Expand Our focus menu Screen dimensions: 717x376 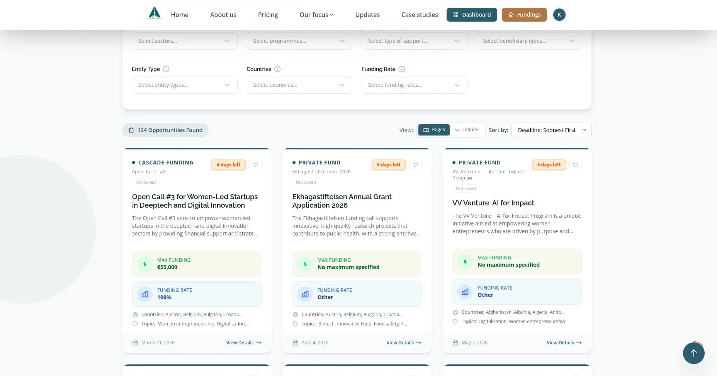tap(316, 15)
